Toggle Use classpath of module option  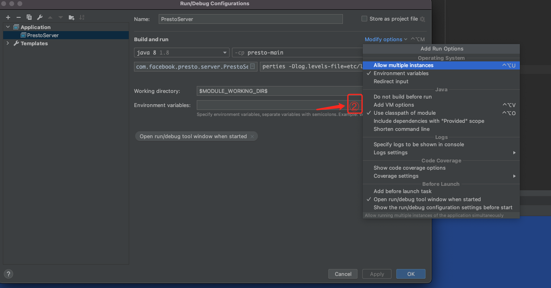[441, 113]
